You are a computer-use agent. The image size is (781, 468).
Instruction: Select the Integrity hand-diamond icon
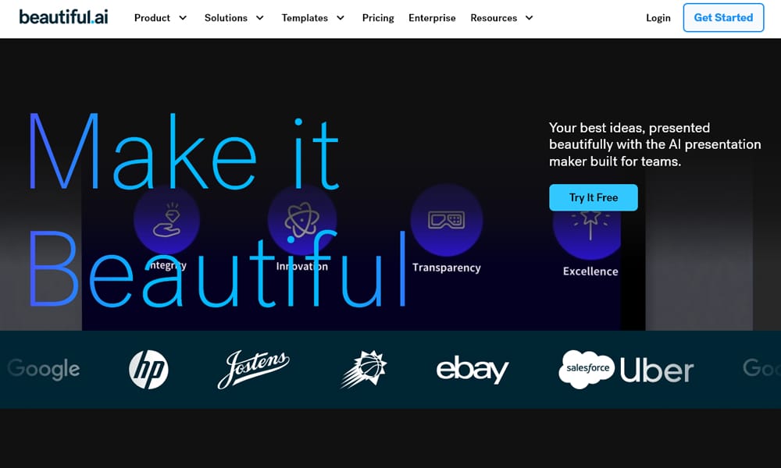pos(167,219)
